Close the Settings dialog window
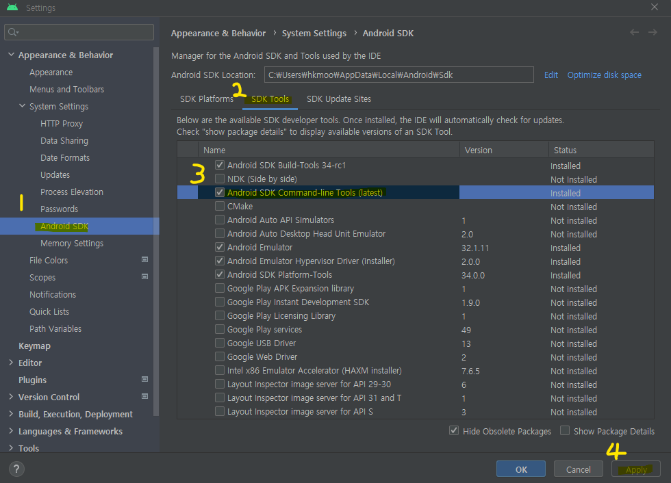The height and width of the screenshot is (483, 671). point(655,8)
